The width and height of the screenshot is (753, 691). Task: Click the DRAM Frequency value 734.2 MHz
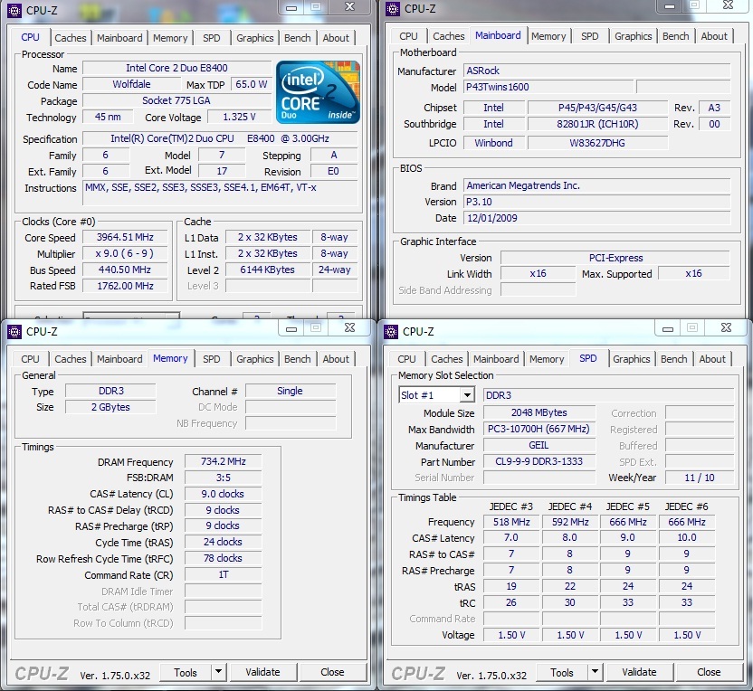pos(224,461)
